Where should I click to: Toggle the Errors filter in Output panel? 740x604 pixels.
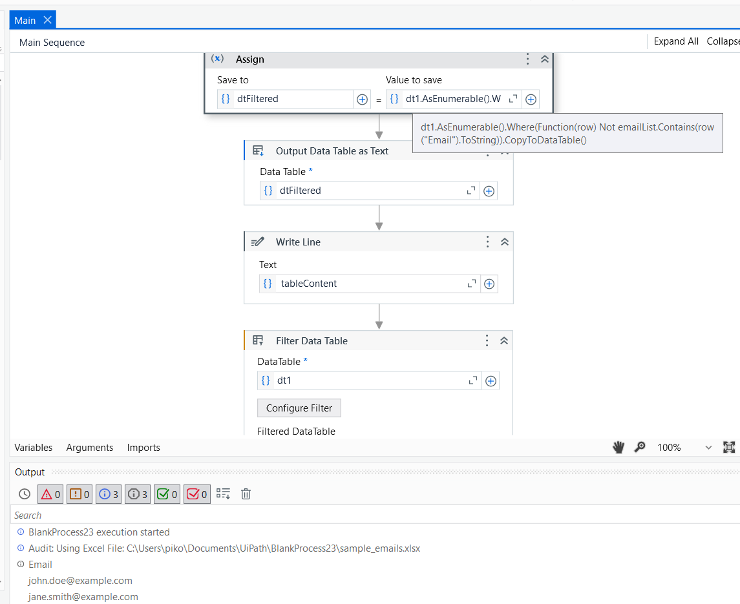coord(50,494)
